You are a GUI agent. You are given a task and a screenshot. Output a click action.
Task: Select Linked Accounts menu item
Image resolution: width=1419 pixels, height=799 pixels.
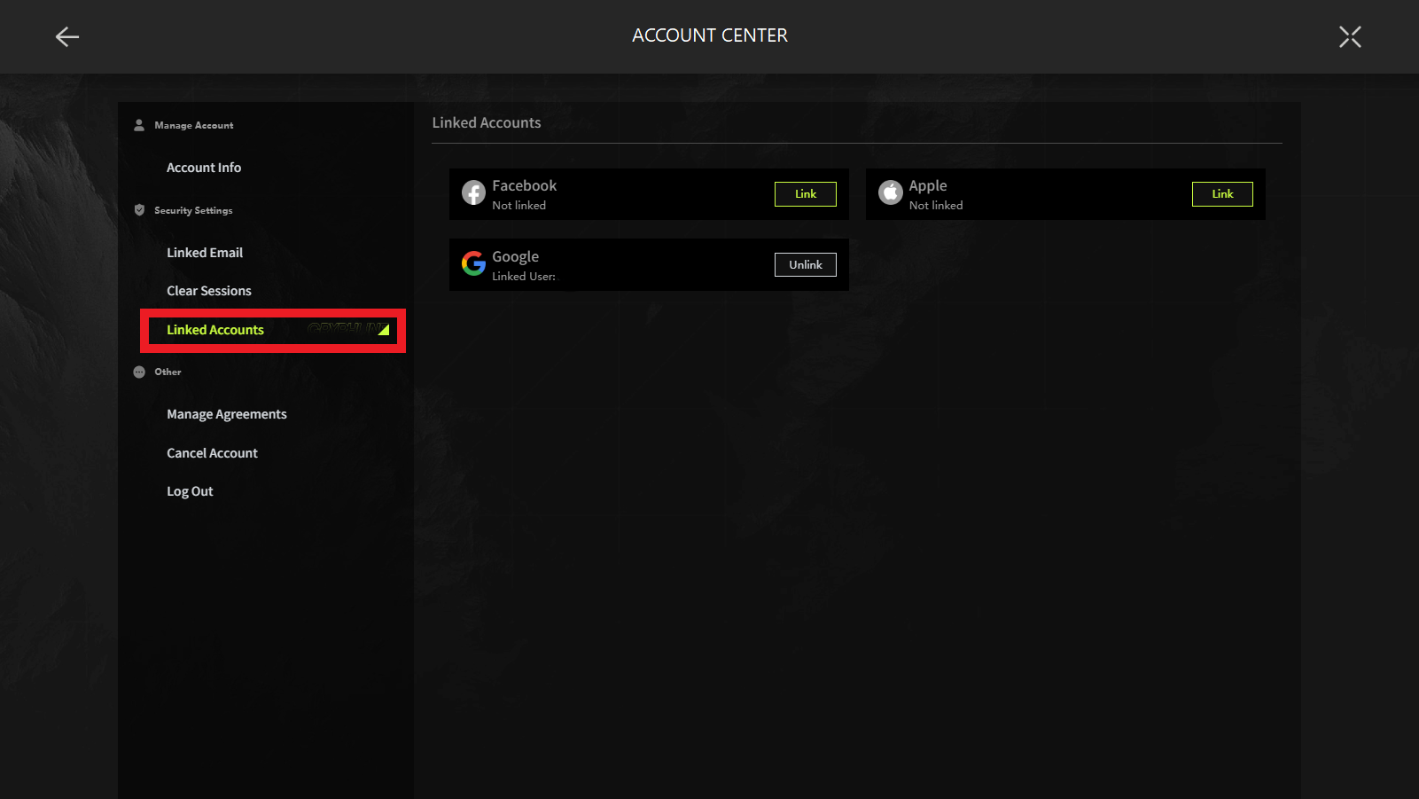215,330
